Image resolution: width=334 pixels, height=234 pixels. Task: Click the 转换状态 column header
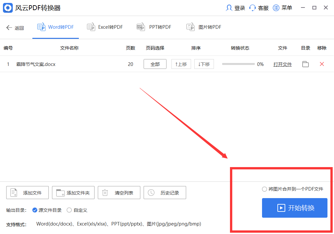(x=240, y=48)
